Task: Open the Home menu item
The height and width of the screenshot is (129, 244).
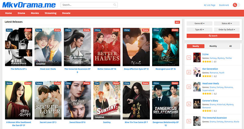Action: coord(9,13)
